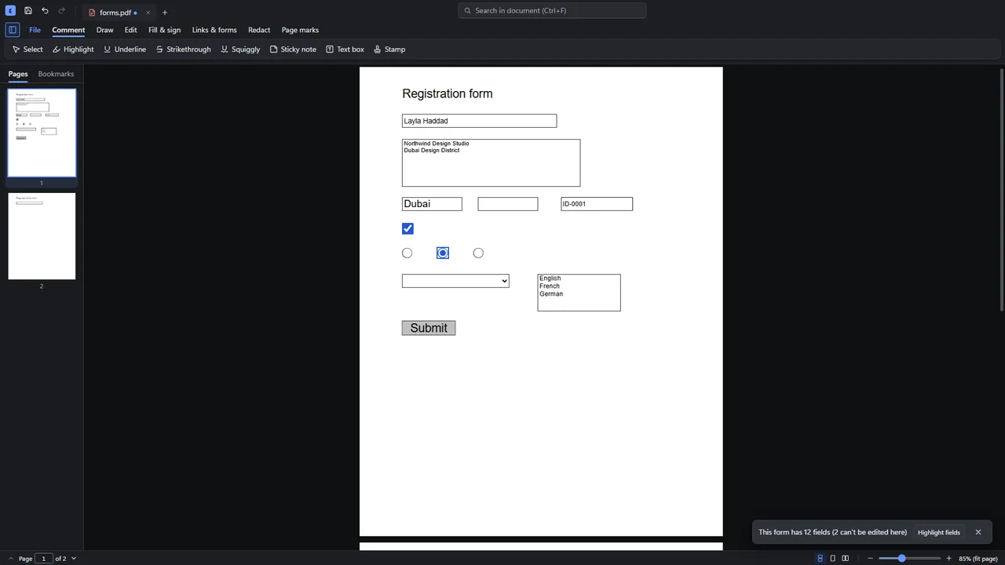Close the forms.pdf tab

click(148, 13)
